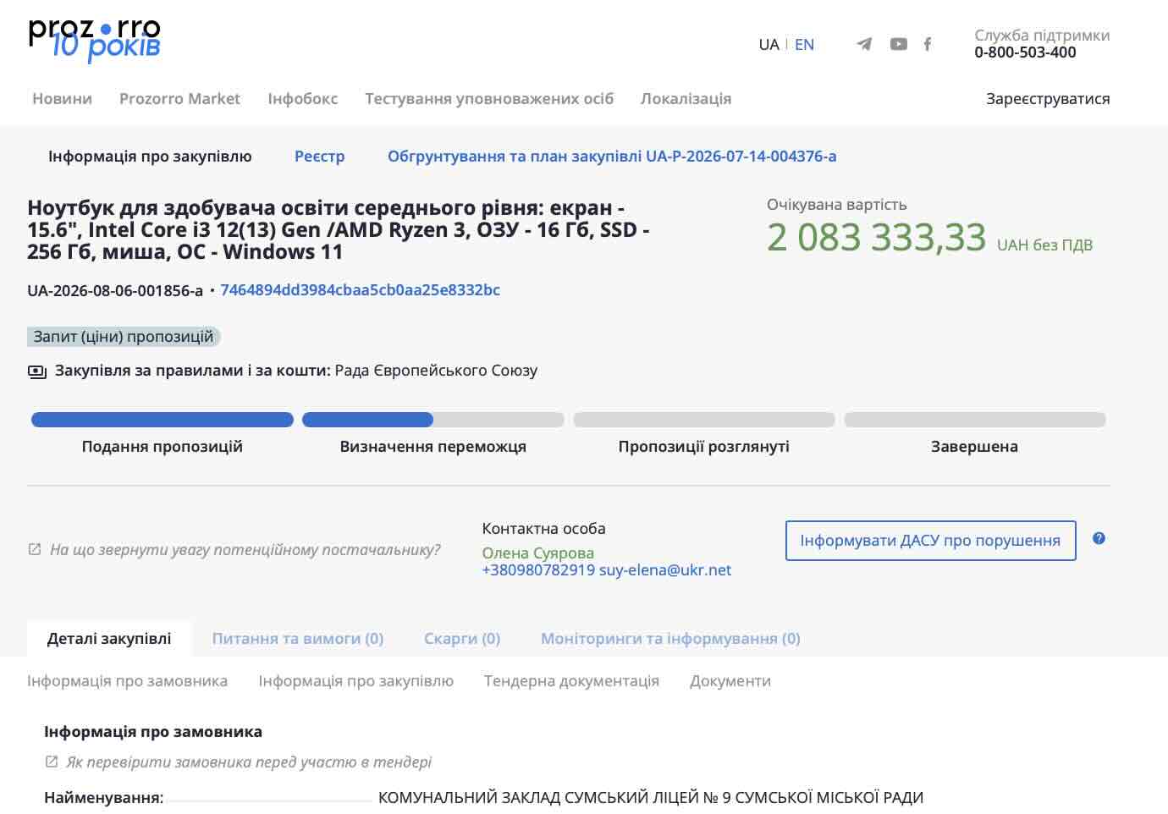
Task: Click the customer name КОМУНАЛЬНИЙ ЗАКЛАД СУМСЬКИЙ ЛІЦЕЙ № 9
Action: click(x=651, y=797)
